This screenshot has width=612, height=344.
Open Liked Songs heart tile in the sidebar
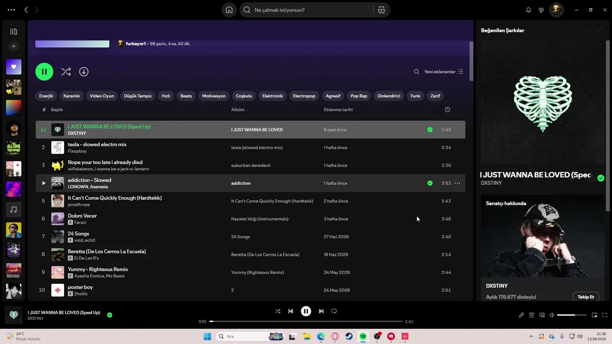pos(13,67)
